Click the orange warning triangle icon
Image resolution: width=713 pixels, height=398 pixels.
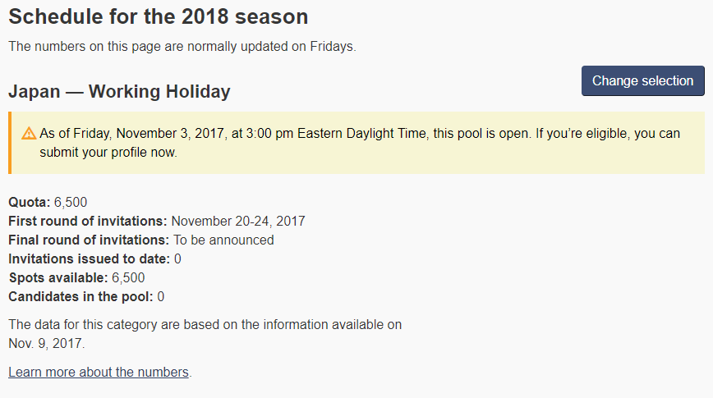[x=29, y=134]
